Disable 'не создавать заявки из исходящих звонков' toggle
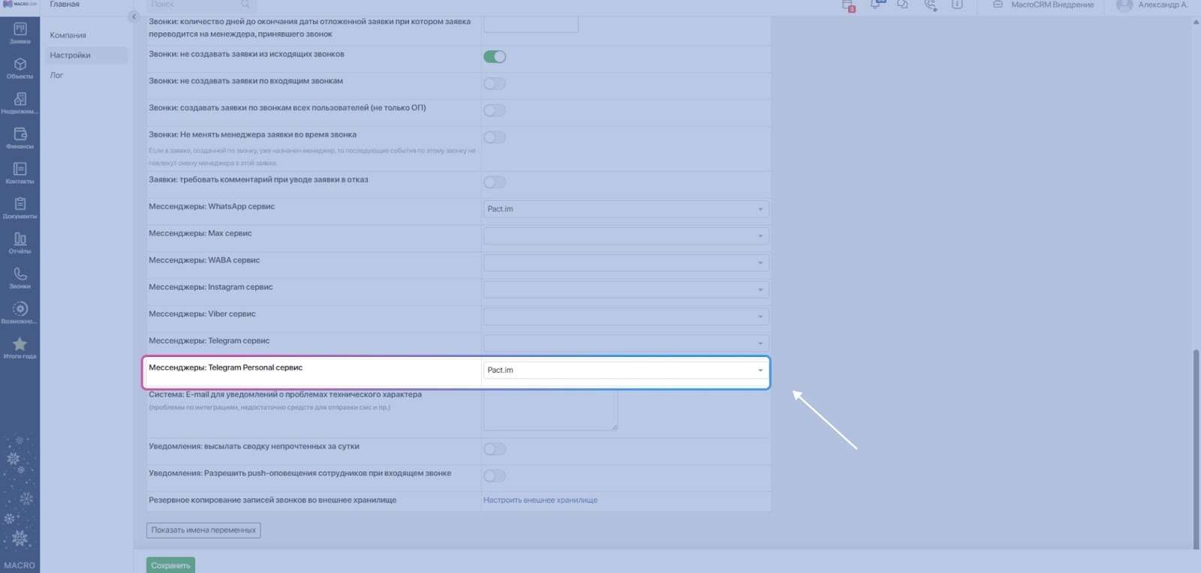This screenshot has width=1201, height=573. pyautogui.click(x=495, y=57)
